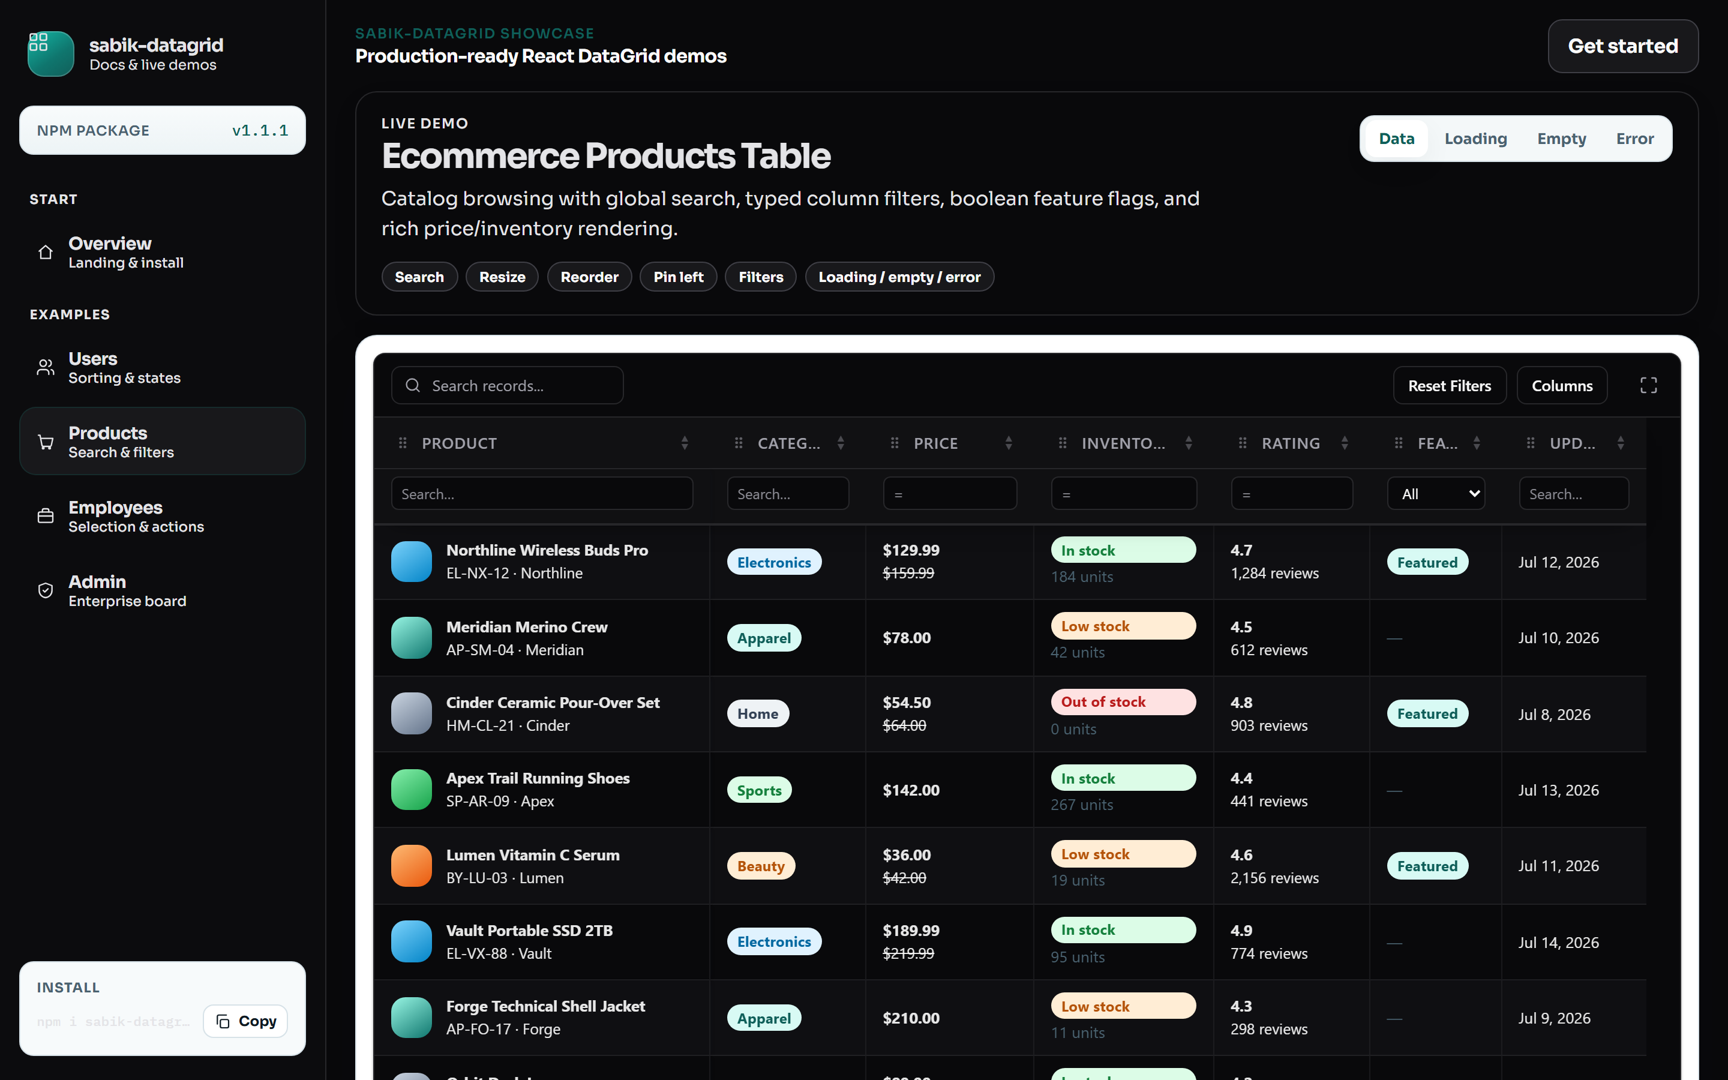Click the Get started button

click(x=1622, y=46)
